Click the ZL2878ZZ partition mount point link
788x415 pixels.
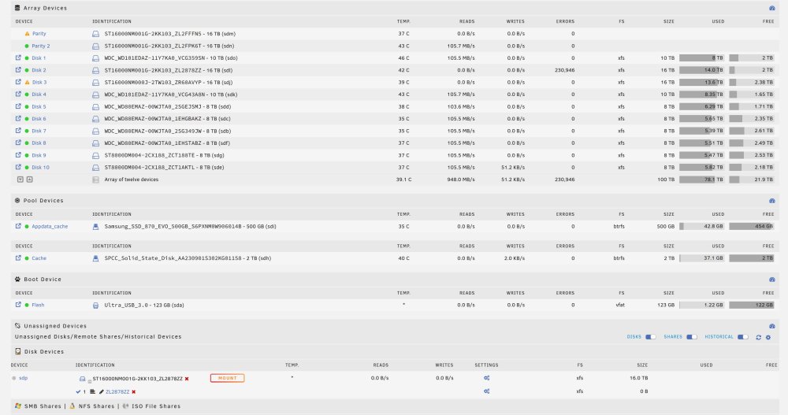[117, 391]
